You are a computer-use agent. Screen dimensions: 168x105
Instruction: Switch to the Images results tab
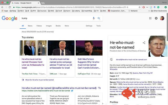click(49, 26)
